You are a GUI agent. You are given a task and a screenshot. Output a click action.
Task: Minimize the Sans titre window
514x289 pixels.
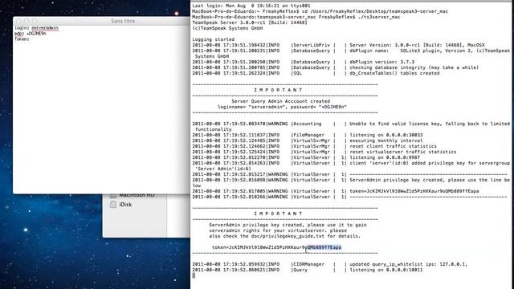coord(27,21)
